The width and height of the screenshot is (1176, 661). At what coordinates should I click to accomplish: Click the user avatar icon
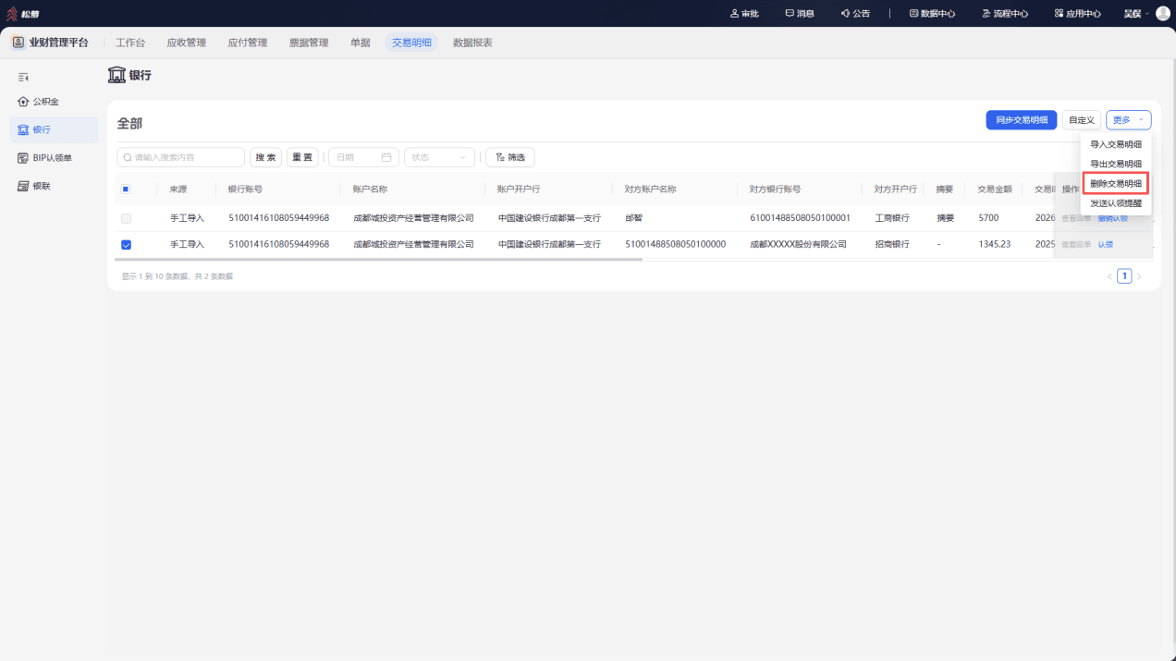(x=1163, y=13)
